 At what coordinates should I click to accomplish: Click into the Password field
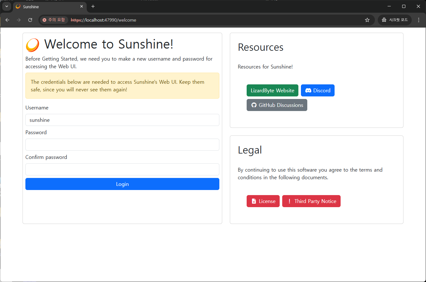coord(122,145)
